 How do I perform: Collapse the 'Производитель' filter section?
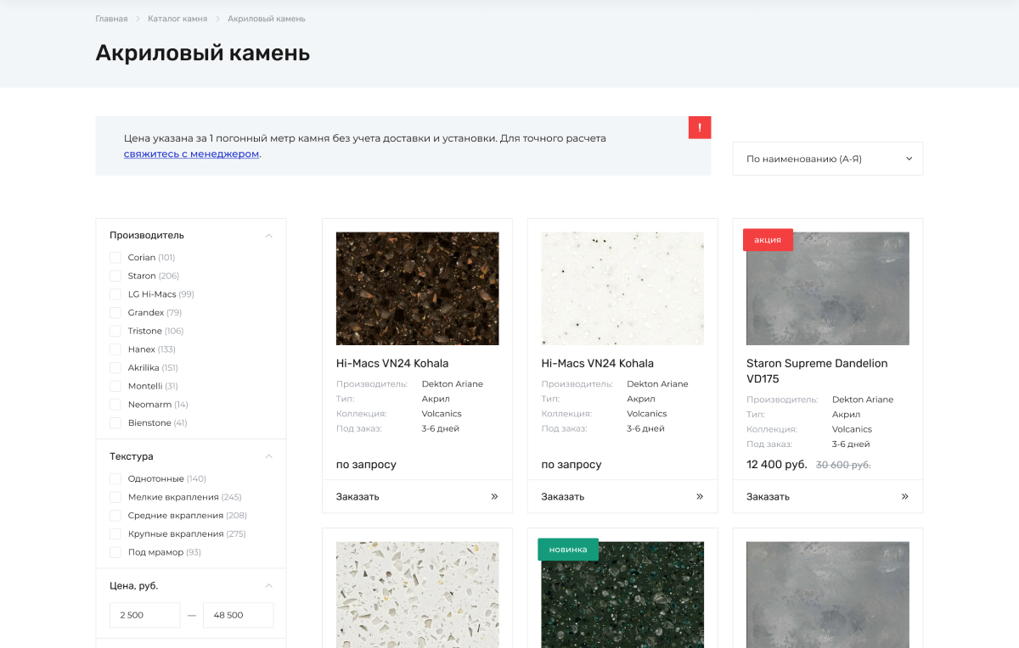click(x=268, y=235)
